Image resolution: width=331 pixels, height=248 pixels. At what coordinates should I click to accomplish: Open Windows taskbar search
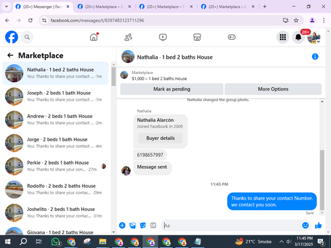coord(23,242)
